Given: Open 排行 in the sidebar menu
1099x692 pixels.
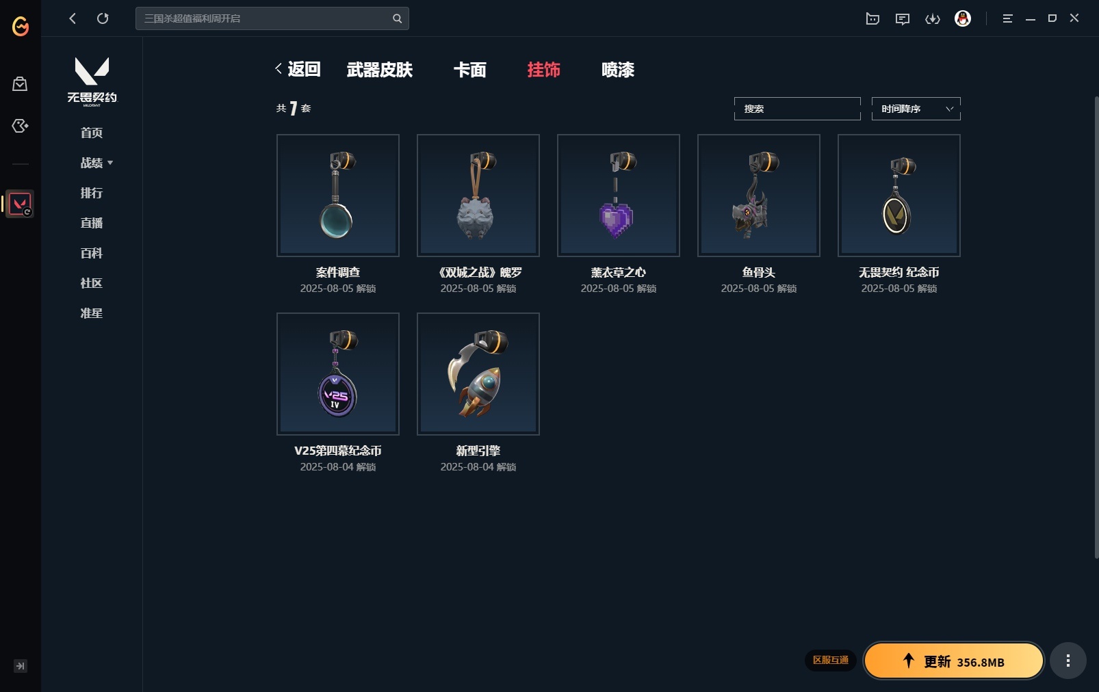Looking at the screenshot, I should (92, 193).
